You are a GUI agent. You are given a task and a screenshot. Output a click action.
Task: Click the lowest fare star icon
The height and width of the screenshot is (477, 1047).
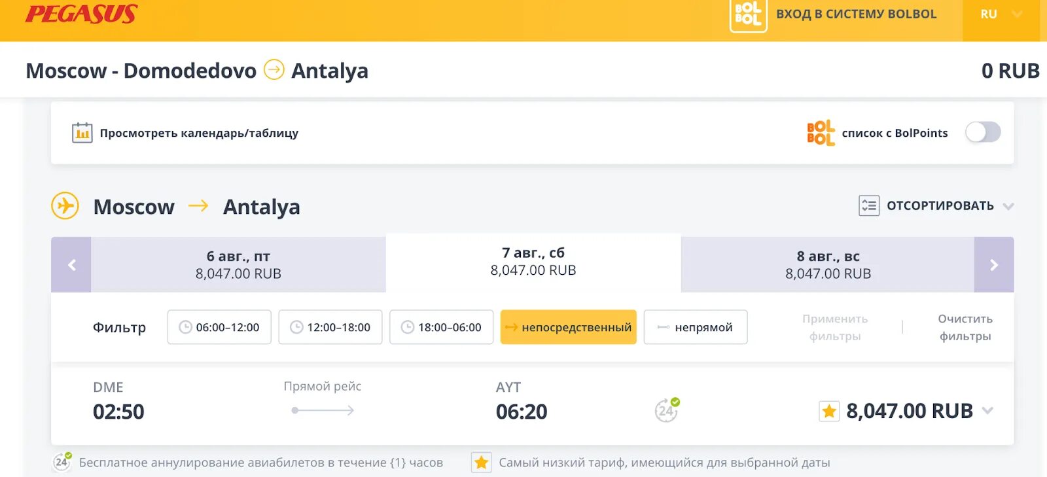(x=829, y=411)
